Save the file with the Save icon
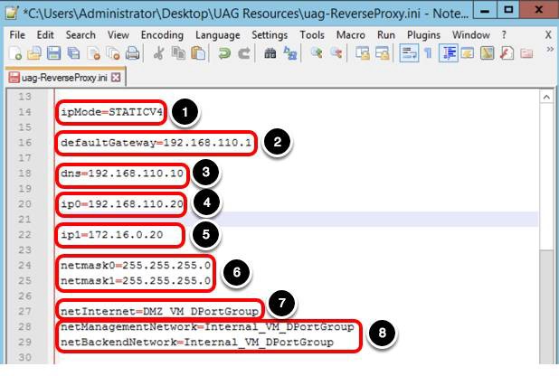 point(54,53)
